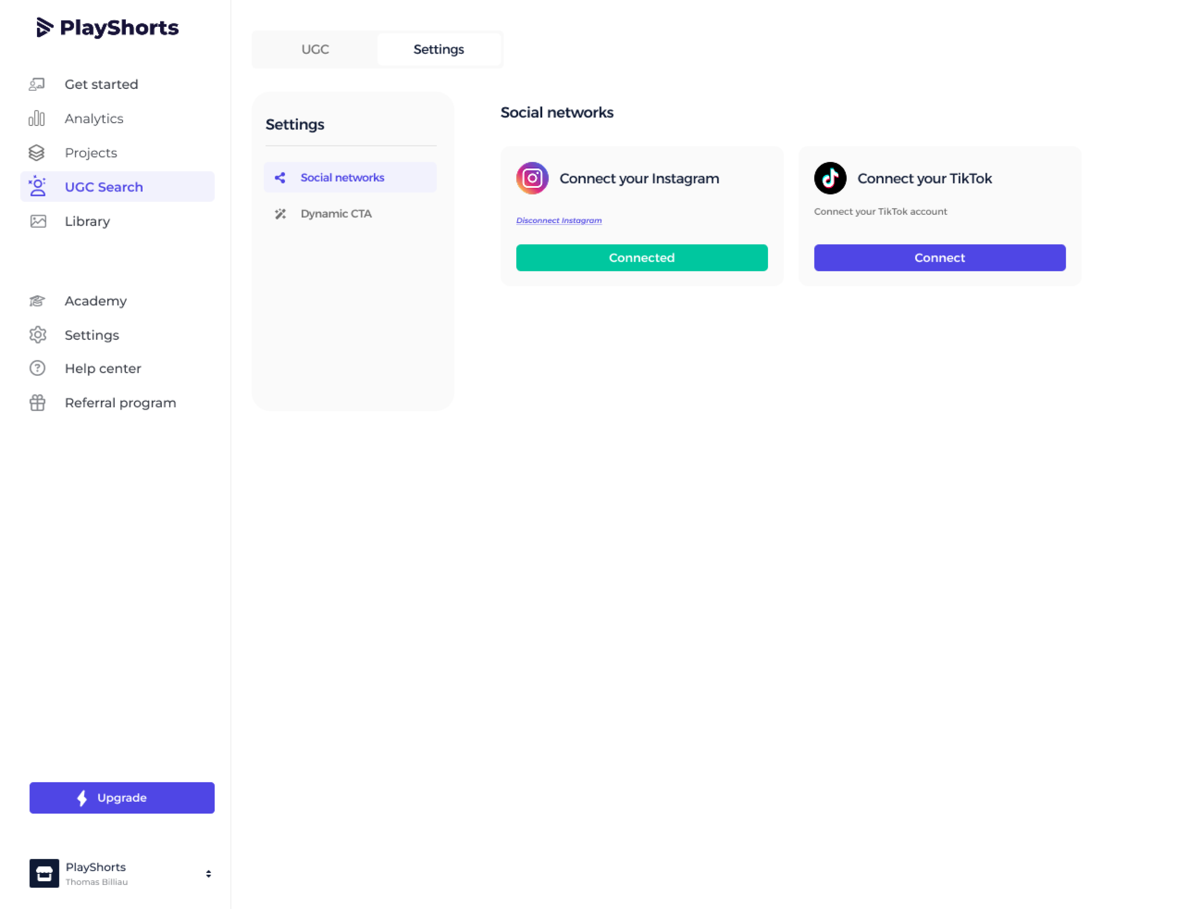This screenshot has height=909, width=1195.
Task: Click the Instagram logo icon
Action: coord(532,178)
